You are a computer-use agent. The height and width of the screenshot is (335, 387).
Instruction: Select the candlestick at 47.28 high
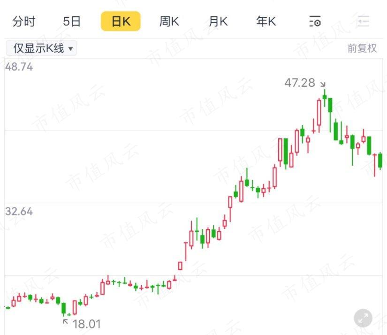point(325,98)
